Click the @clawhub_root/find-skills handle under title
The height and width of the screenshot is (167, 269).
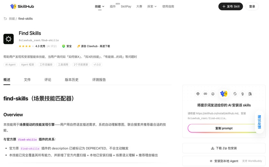coord(39,40)
